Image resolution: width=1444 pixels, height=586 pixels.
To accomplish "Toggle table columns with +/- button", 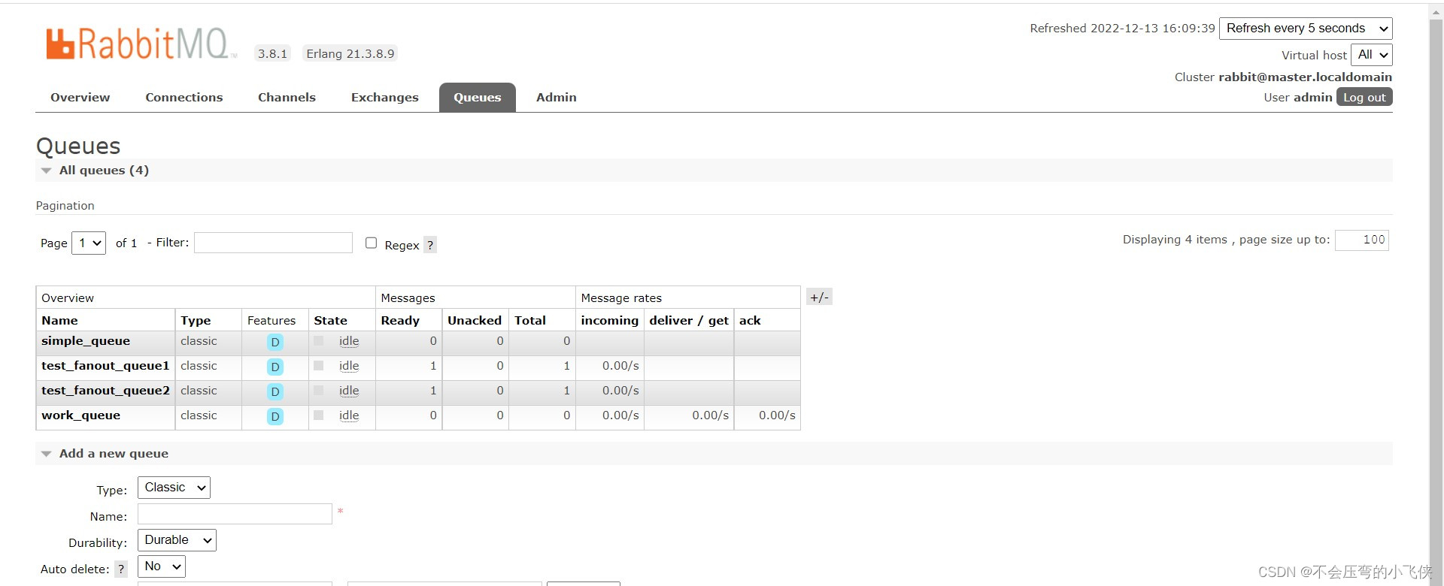I will (x=819, y=298).
